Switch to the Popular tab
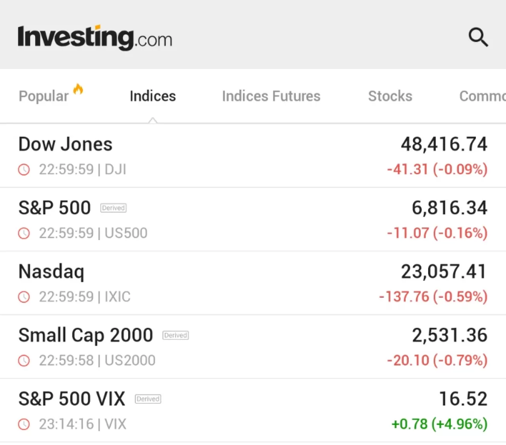Image resolution: width=506 pixels, height=445 pixels. [x=43, y=96]
